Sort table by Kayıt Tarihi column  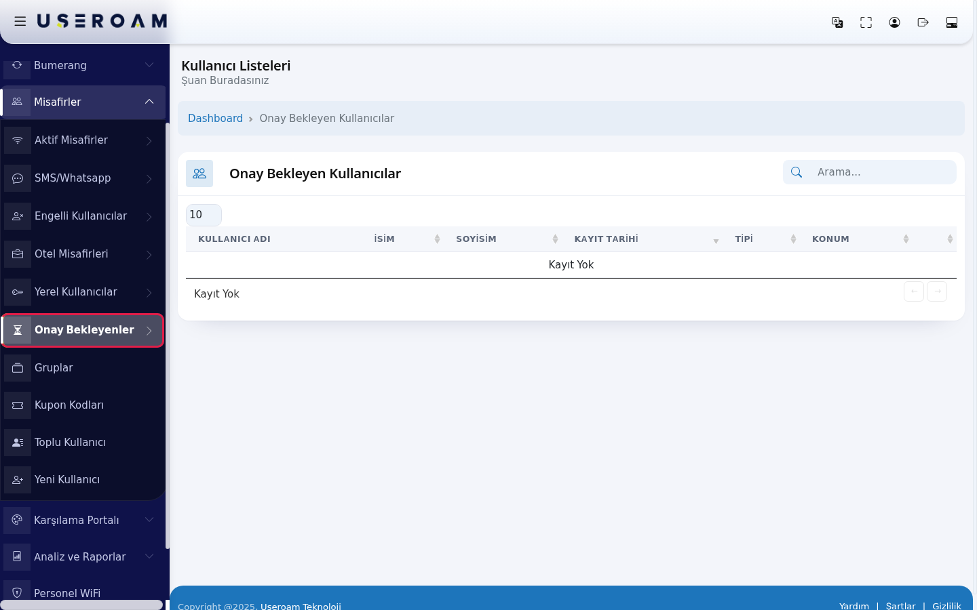[x=646, y=239]
